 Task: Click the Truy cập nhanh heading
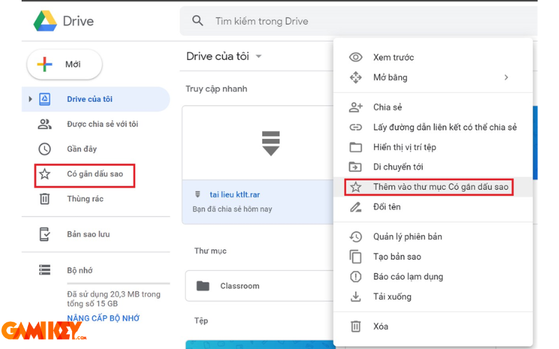[217, 89]
